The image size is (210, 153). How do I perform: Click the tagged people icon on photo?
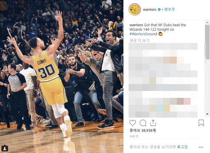tap(5, 148)
